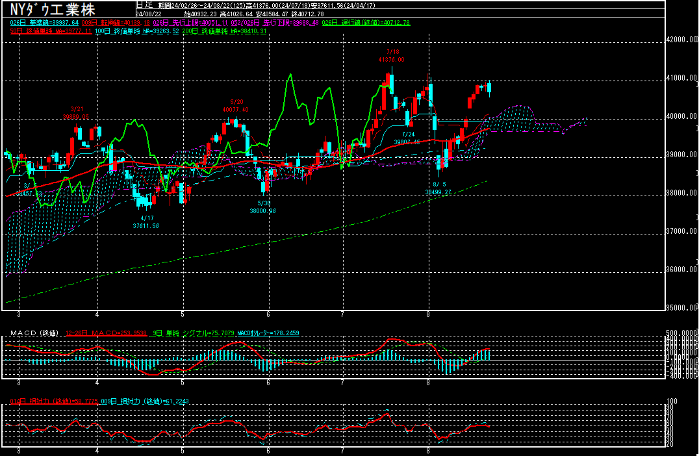Click the 50日 終値単純 MA legend
Screen dimensions: 699x456
point(51,31)
